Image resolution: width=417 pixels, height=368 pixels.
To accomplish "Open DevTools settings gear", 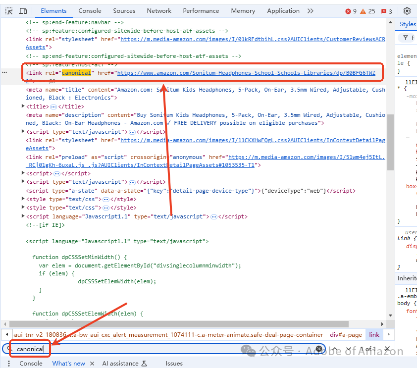I will [x=407, y=11].
